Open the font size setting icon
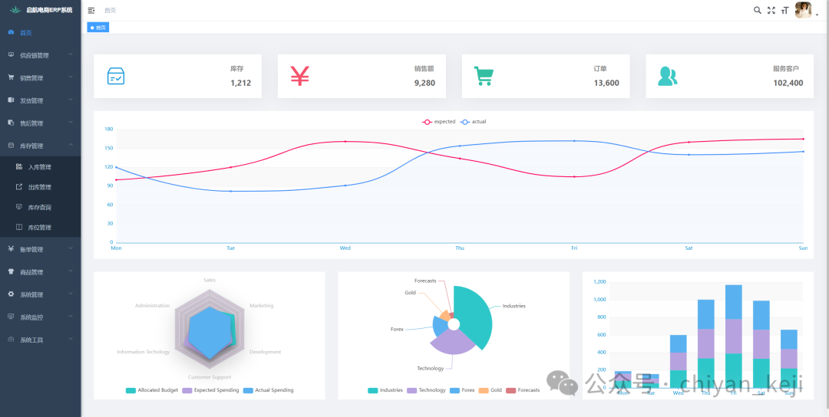Screen dimensions: 829x417 (x=785, y=10)
